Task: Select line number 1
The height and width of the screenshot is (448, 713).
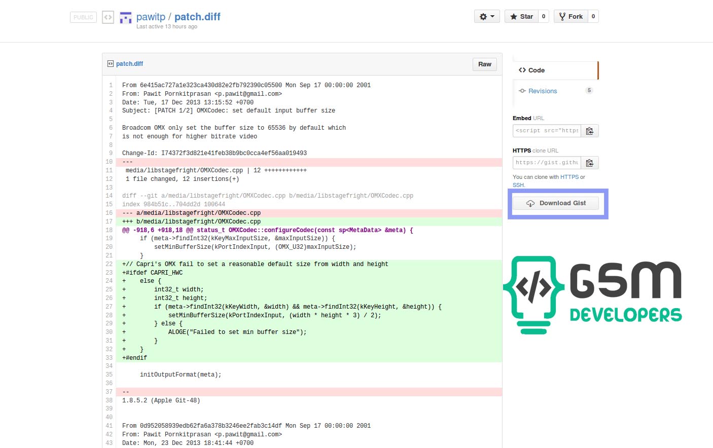Action: coord(111,85)
